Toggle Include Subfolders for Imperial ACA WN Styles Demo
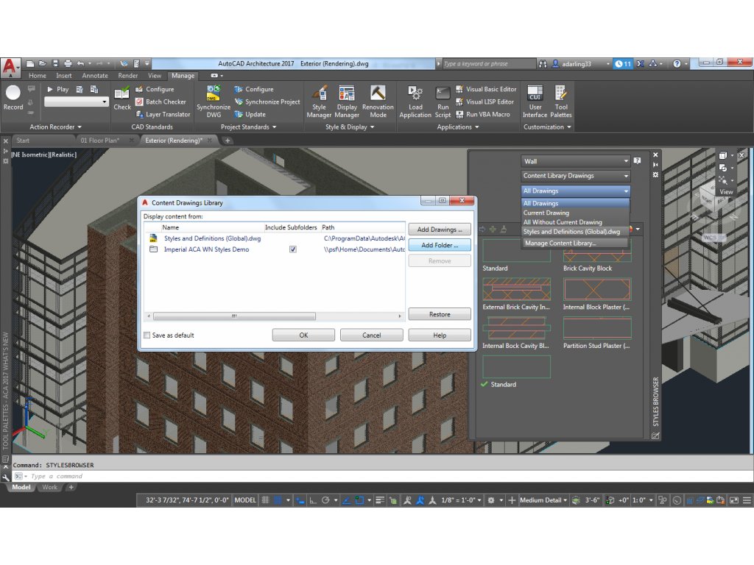 pos(293,249)
